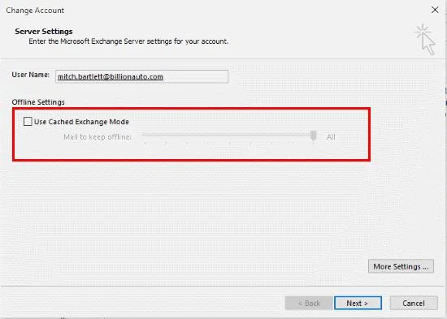
Task: Click the Offline Settings label
Action: pyautogui.click(x=38, y=102)
